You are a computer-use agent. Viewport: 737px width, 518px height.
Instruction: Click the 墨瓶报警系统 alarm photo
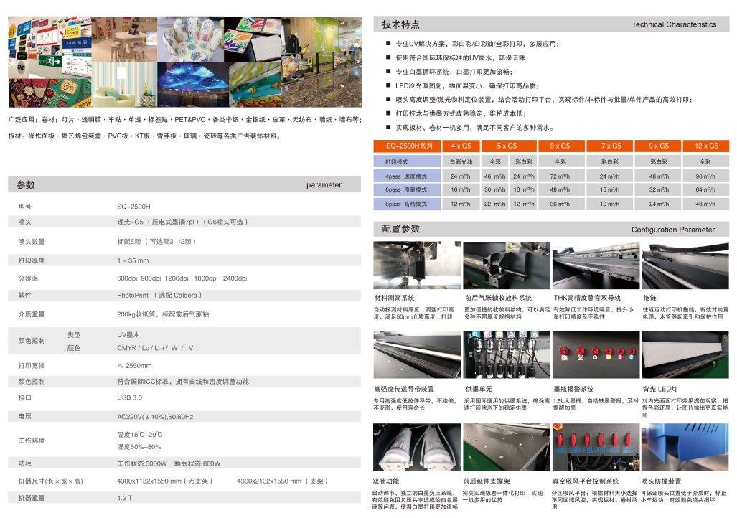595,355
